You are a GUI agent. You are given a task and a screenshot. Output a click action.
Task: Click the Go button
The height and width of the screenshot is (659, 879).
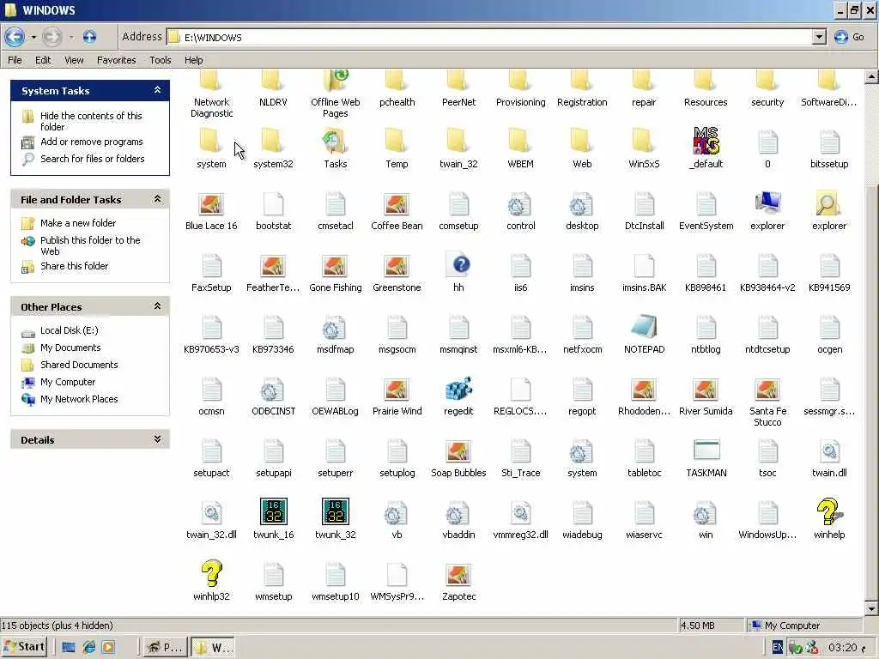click(849, 37)
